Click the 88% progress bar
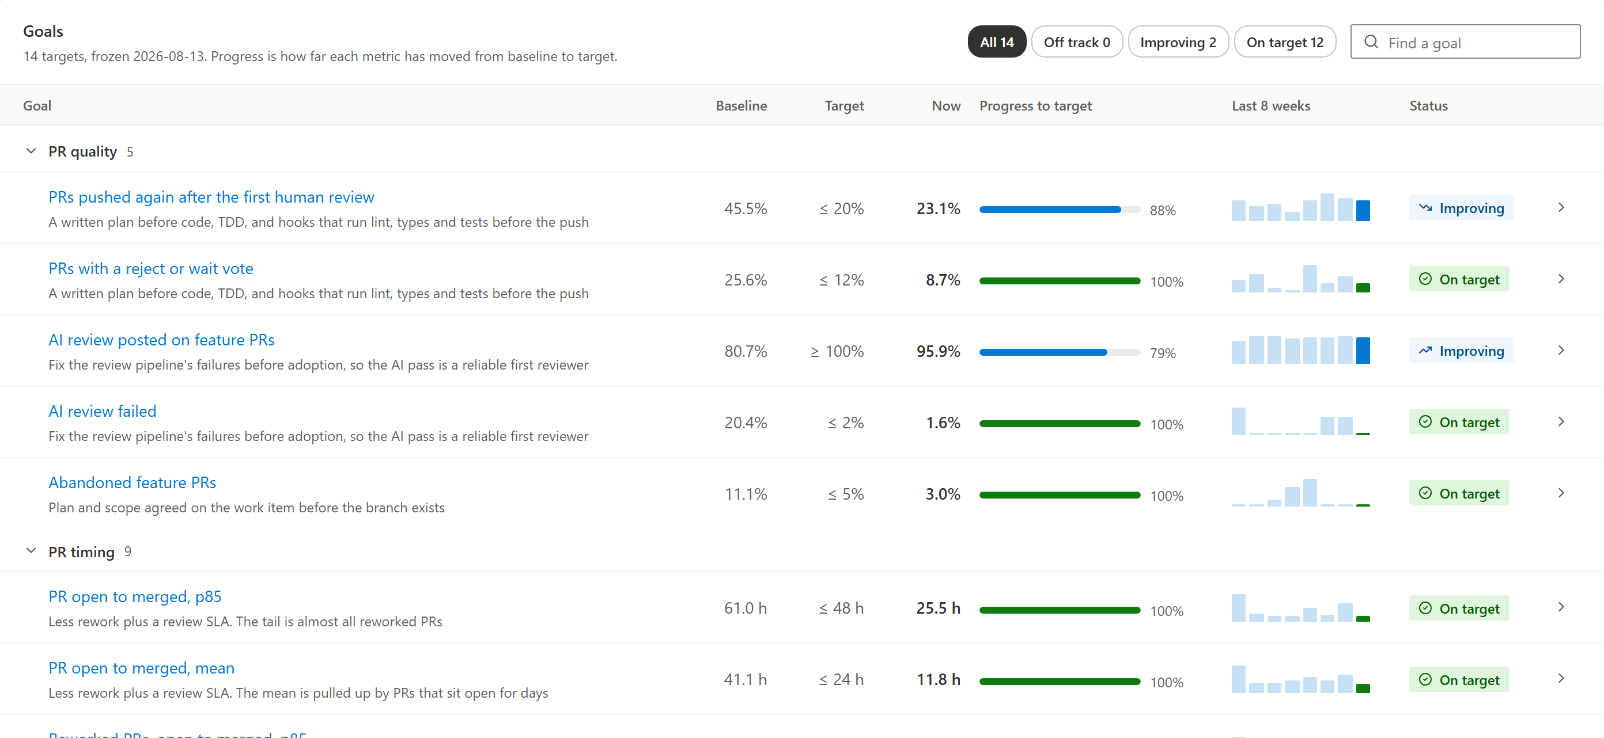This screenshot has height=738, width=1604. [x=1059, y=210]
